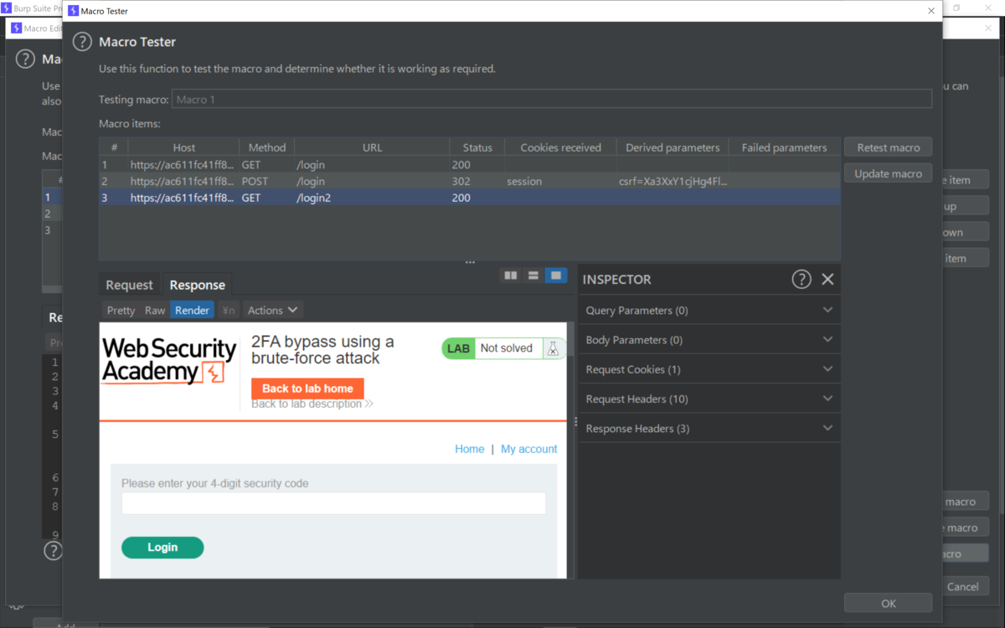
Task: Click the Update macro button
Action: 888,173
